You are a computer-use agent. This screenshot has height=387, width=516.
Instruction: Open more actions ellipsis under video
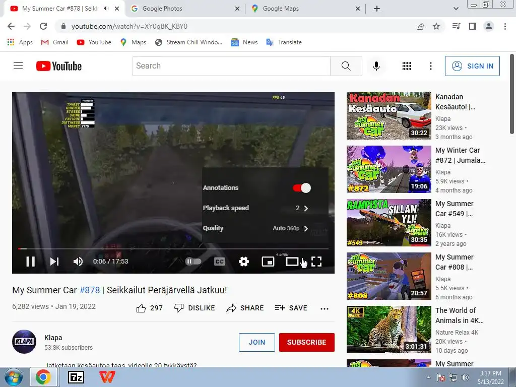click(325, 309)
